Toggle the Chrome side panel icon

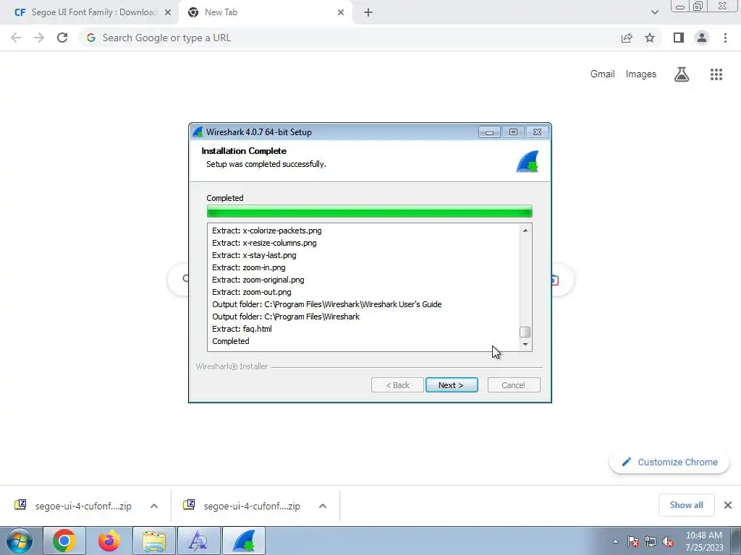point(679,38)
